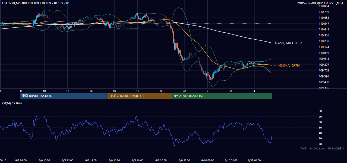Click price axis value 109.807
Screen dimensions: 347x163
(x=324, y=65)
